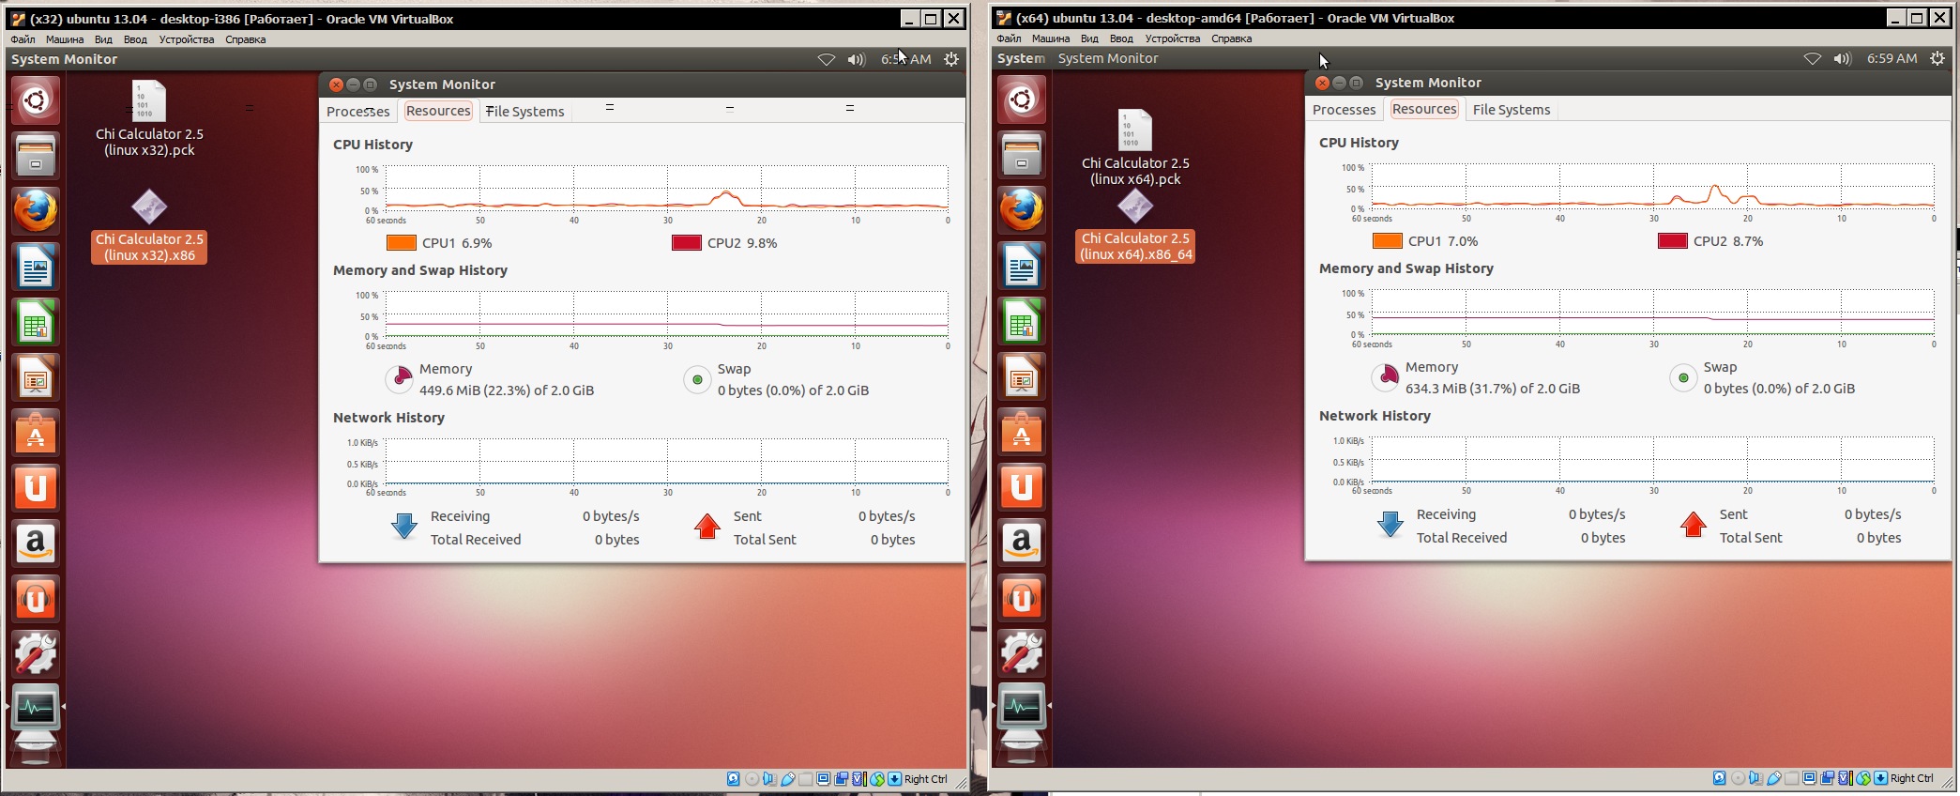Switch to File Systems tab in x64 monitor
The width and height of the screenshot is (1960, 796).
click(1512, 110)
